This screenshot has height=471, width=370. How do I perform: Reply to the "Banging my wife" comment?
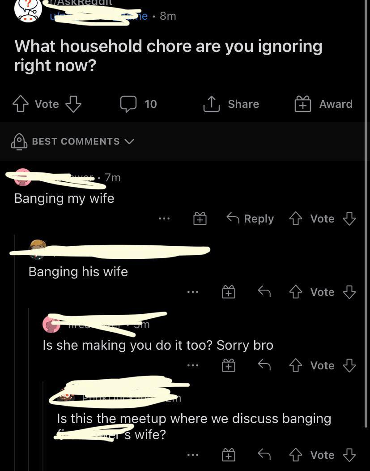click(250, 218)
